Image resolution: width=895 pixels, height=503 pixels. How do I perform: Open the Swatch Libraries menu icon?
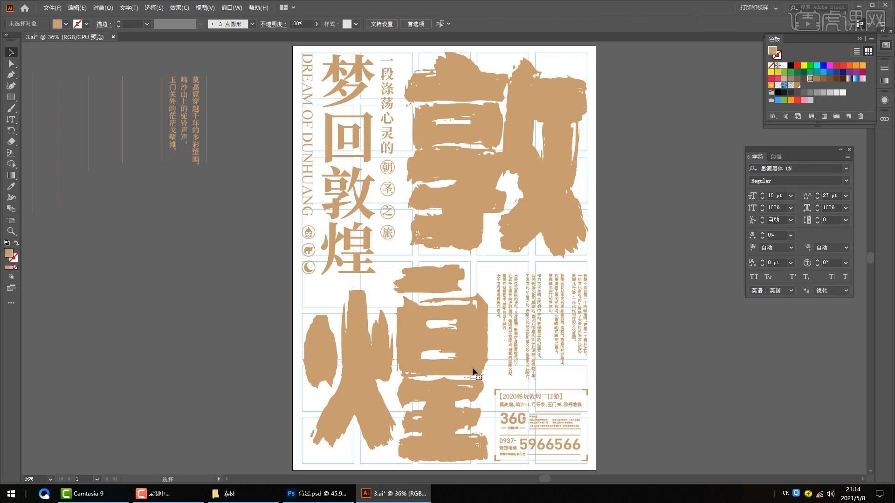pos(773,116)
